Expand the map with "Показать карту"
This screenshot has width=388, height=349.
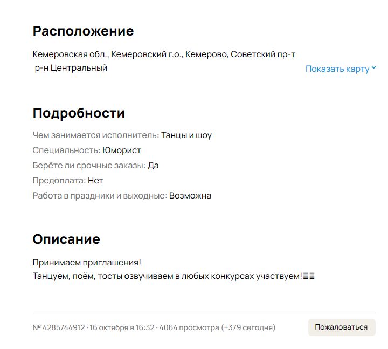click(x=341, y=69)
